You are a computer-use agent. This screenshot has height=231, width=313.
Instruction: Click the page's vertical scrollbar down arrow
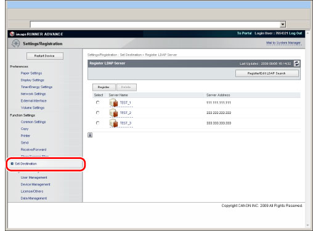[x=307, y=225]
